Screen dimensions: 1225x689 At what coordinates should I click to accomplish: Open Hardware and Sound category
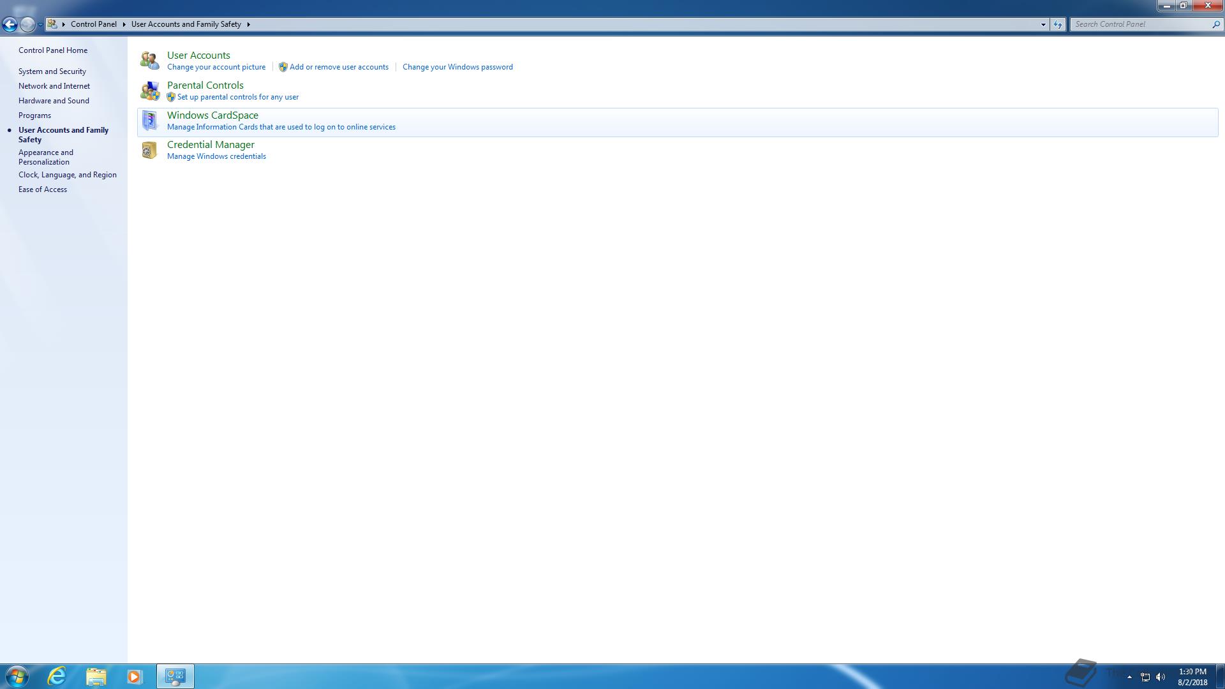(54, 101)
